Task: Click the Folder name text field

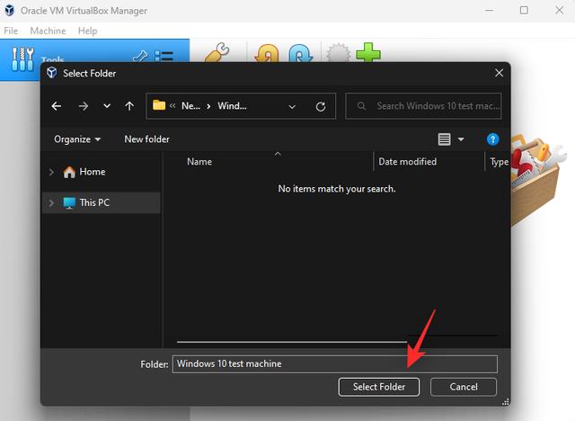Action: pos(334,364)
